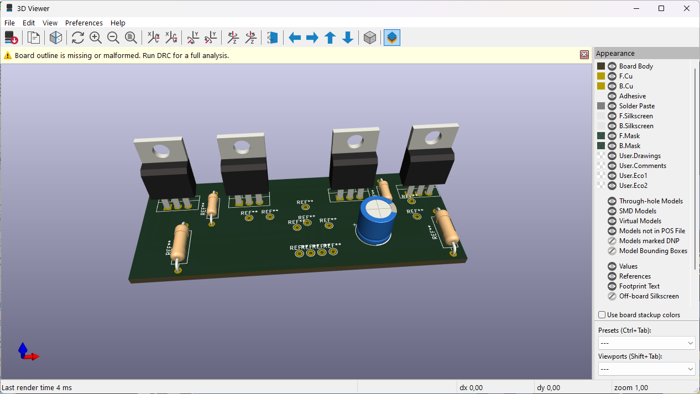Flip the board view
This screenshot has height=394, width=700.
pos(273,38)
